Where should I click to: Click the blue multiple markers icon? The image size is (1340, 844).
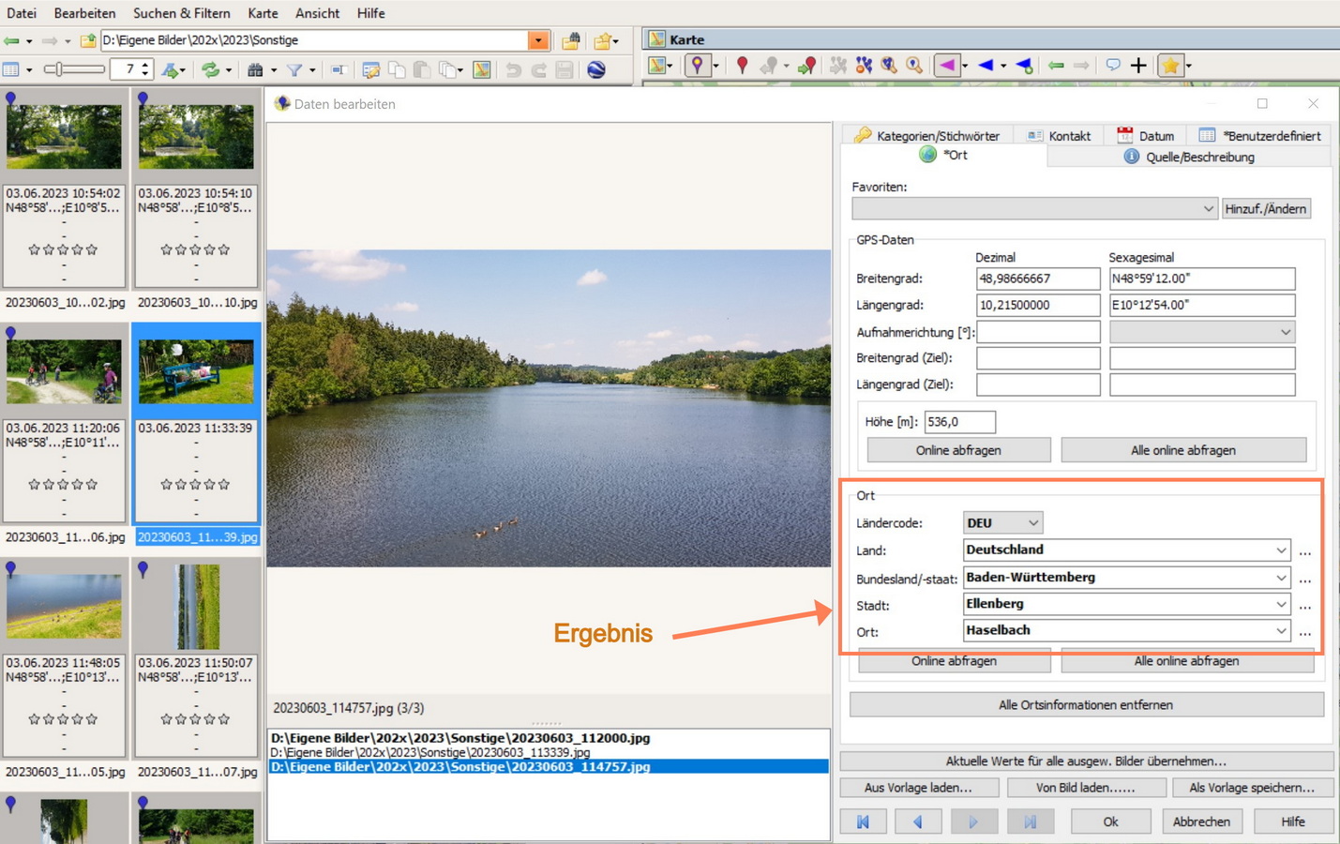(864, 65)
